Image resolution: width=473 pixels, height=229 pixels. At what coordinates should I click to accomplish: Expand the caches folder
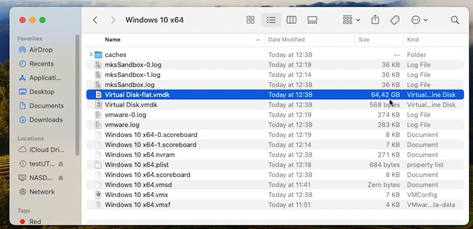(x=91, y=54)
